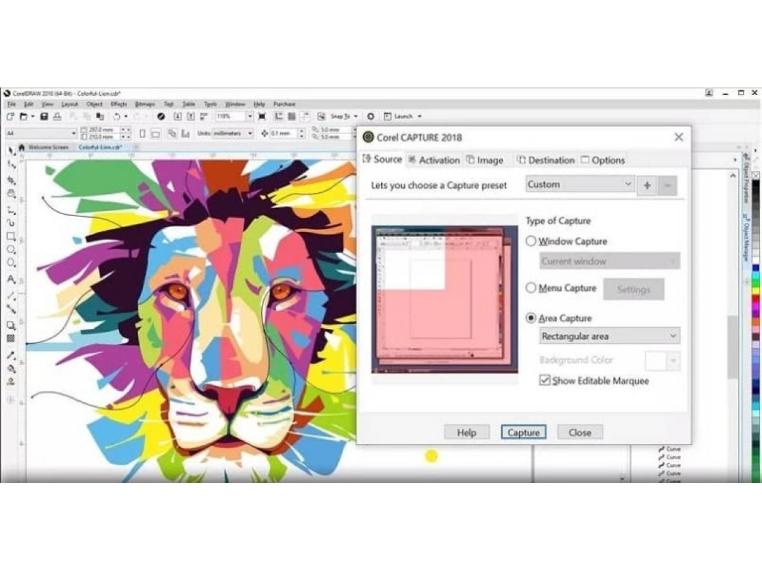Expand the Undo history dropdown arrow
The image size is (762, 571).
pyautogui.click(x=126, y=117)
